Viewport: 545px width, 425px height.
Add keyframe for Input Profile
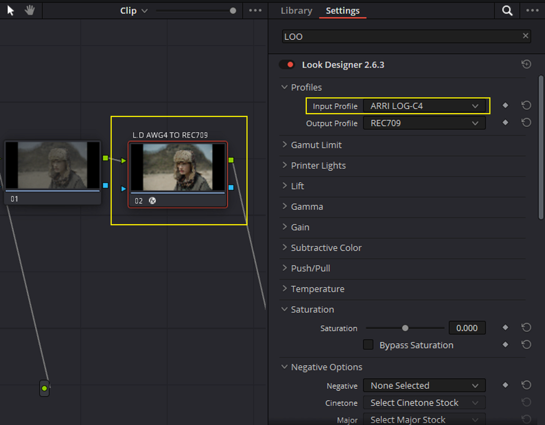(505, 105)
